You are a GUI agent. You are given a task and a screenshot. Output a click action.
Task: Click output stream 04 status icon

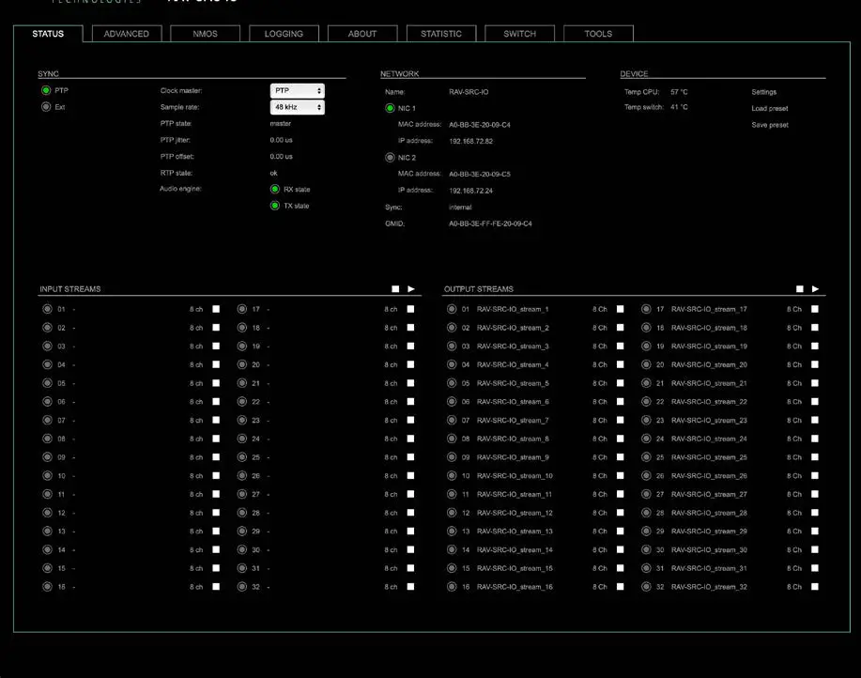coord(452,364)
